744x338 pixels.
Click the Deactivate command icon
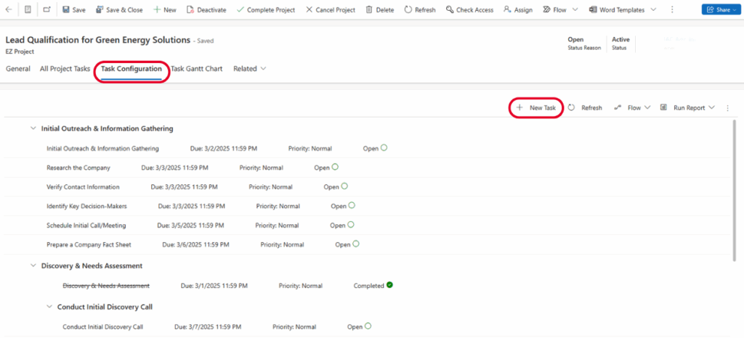[x=190, y=10]
